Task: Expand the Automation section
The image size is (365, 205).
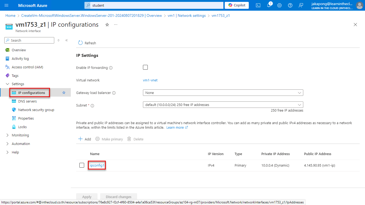Action: pos(7,144)
